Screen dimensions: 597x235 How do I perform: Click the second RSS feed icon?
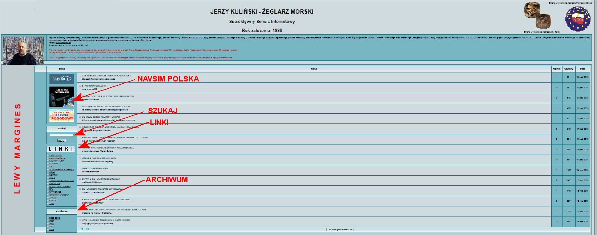coord(88,229)
